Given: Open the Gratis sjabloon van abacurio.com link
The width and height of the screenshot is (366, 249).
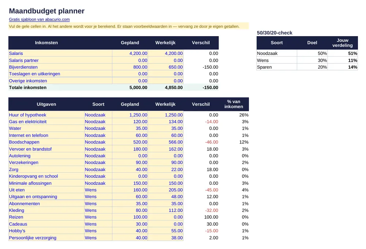Looking at the screenshot, I should pos(39,19).
